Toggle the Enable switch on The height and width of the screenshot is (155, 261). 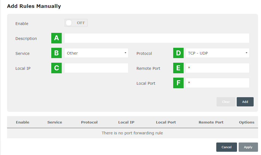(76, 23)
